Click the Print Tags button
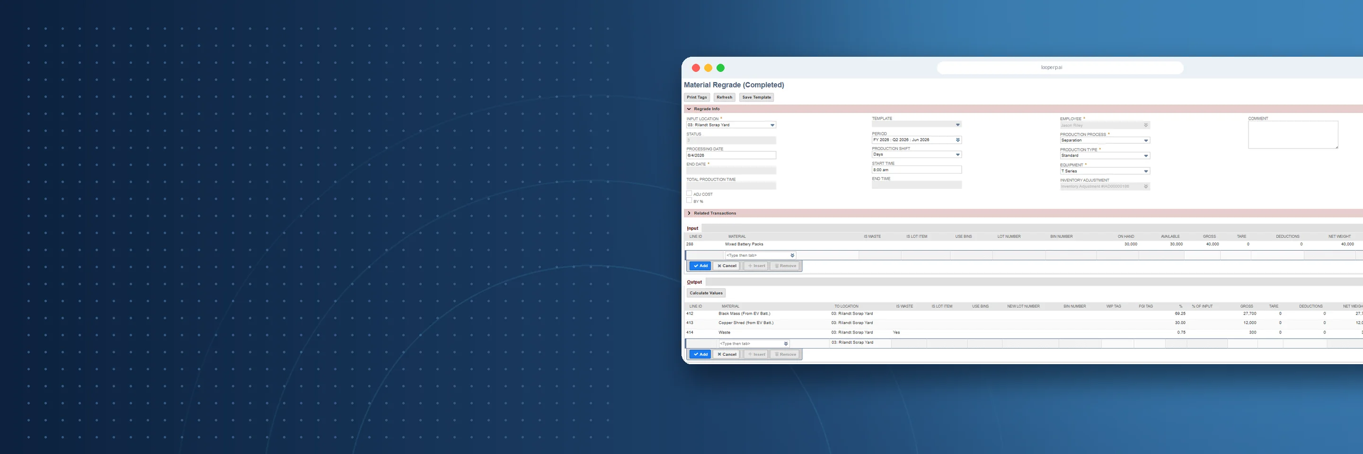The width and height of the screenshot is (1363, 454). [x=696, y=97]
